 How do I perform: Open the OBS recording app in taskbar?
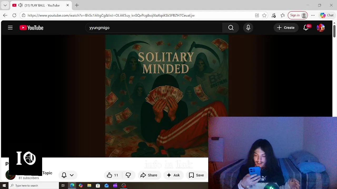[124, 186]
